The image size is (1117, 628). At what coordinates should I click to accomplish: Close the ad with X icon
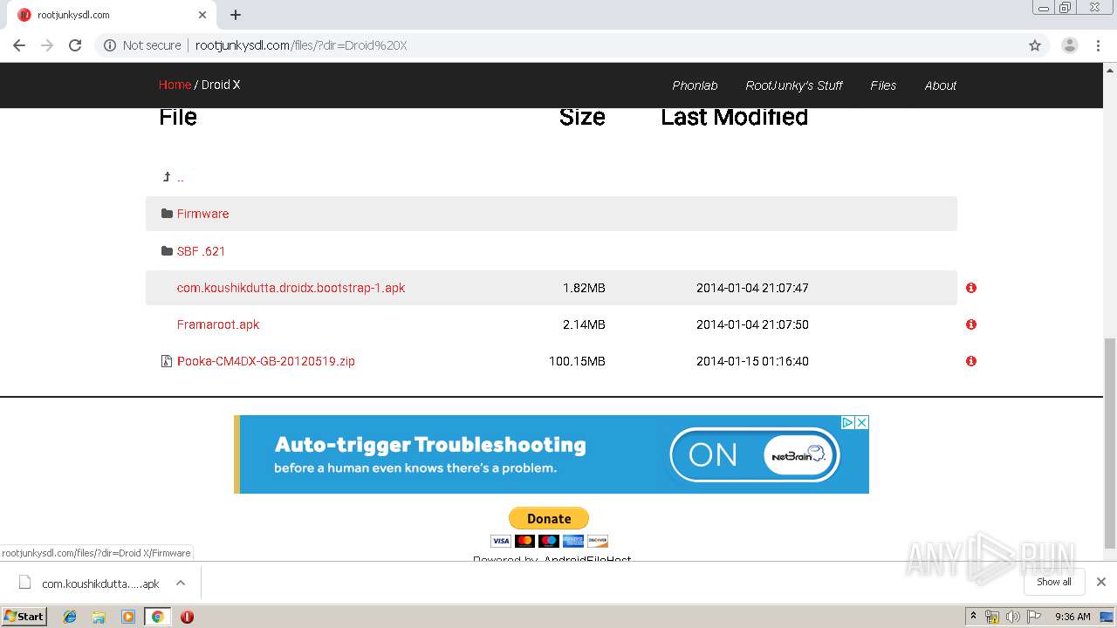(x=862, y=422)
